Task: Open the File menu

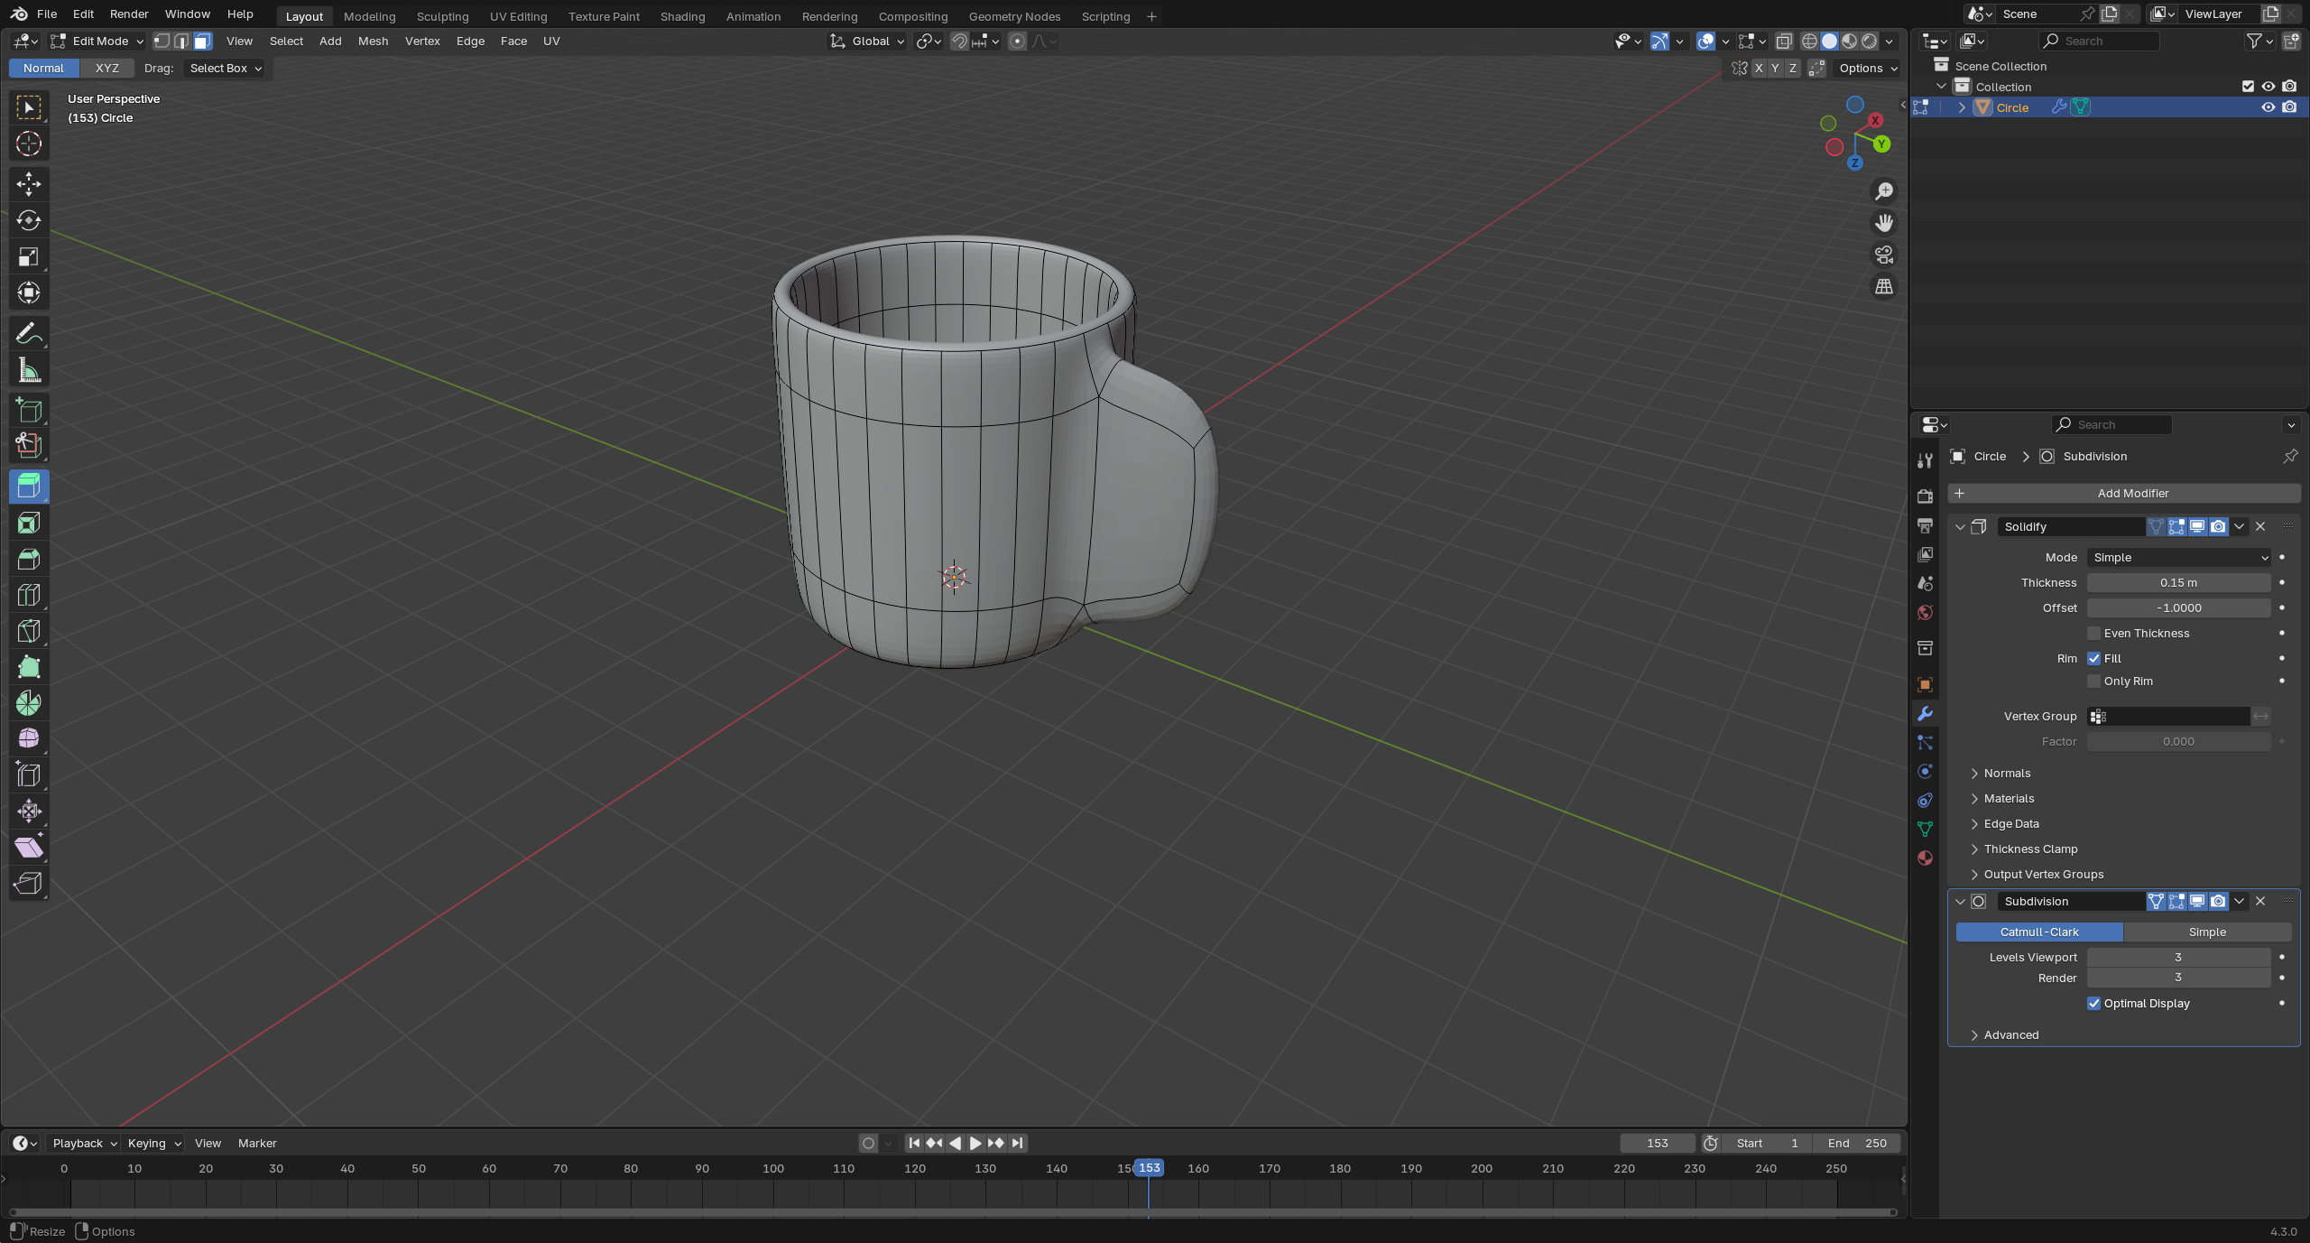Action: pos(47,14)
